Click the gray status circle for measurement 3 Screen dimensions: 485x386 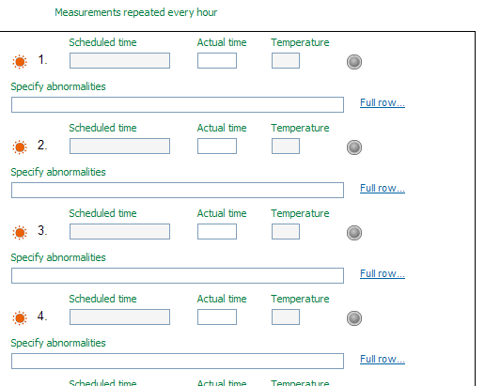(x=354, y=233)
